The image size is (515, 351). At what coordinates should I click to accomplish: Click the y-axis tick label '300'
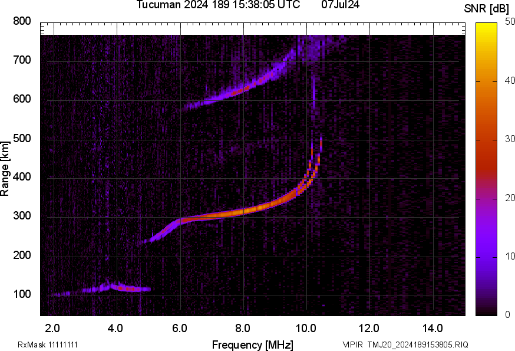(22, 216)
